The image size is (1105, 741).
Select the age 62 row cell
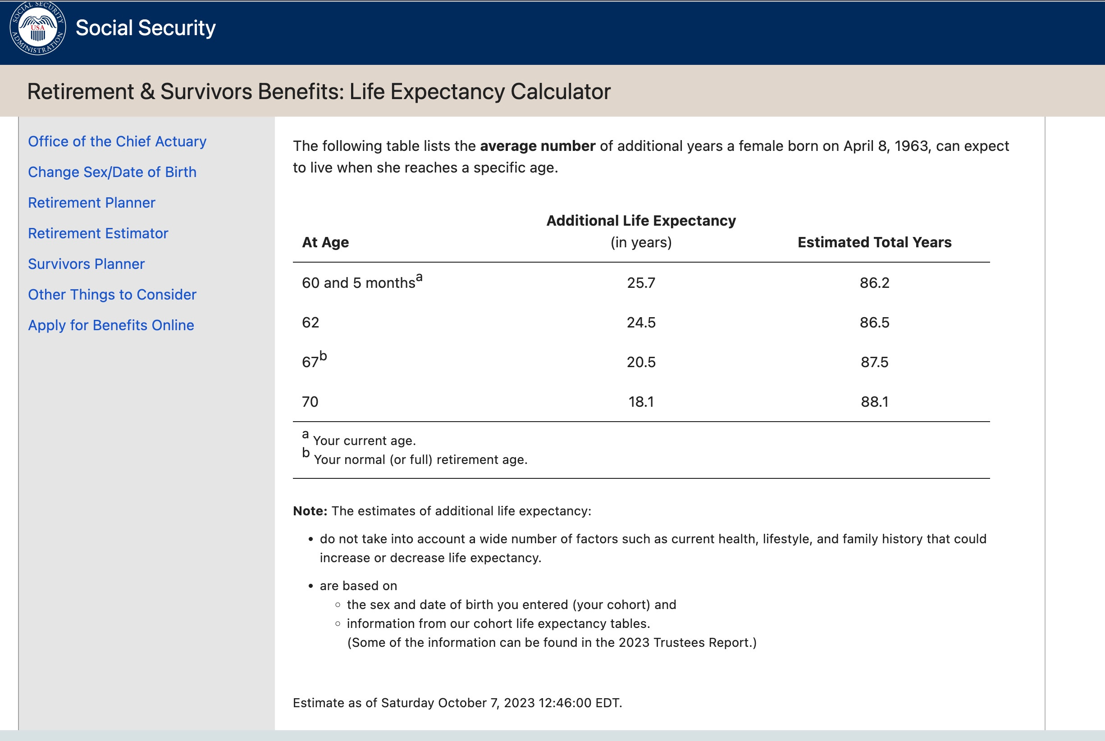tap(310, 323)
